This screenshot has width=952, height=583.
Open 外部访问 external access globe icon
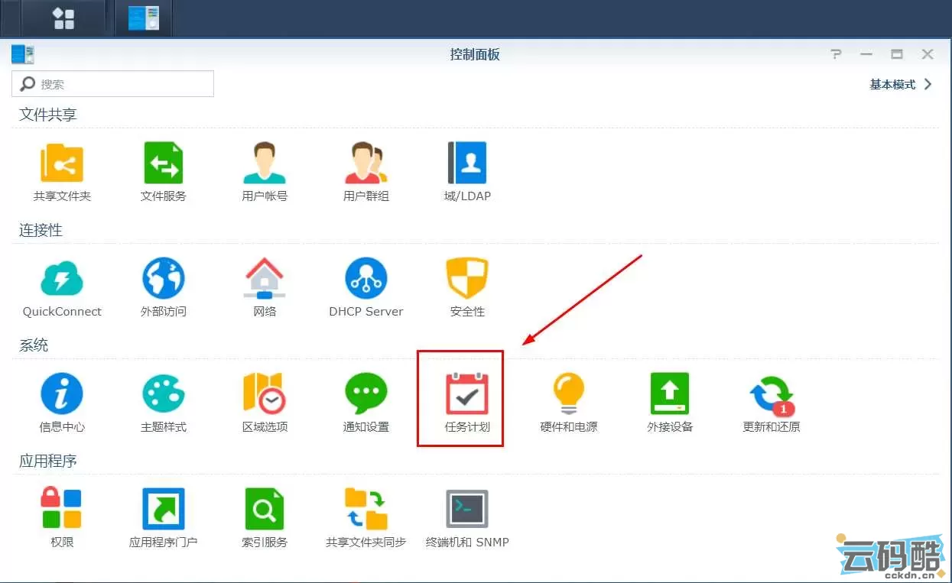[164, 278]
